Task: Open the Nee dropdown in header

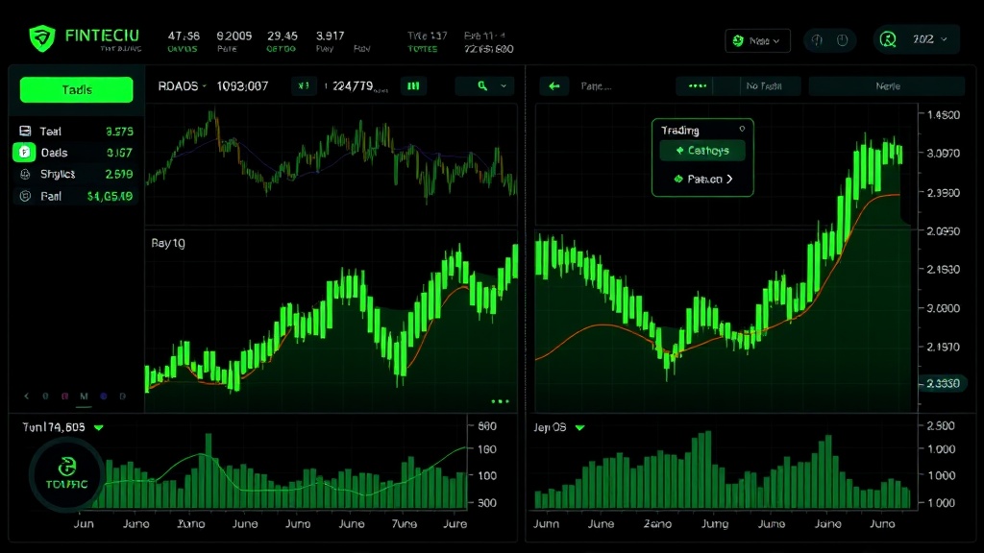Action: 757,40
